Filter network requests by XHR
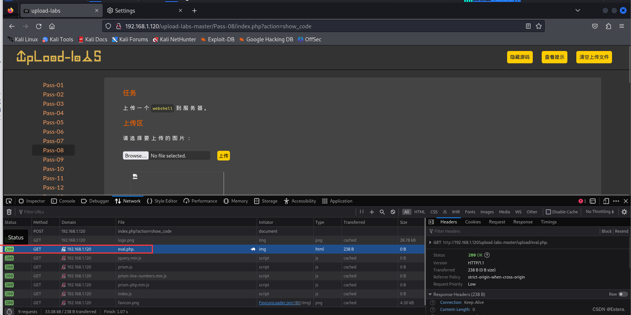The image size is (631, 315). (x=456, y=212)
